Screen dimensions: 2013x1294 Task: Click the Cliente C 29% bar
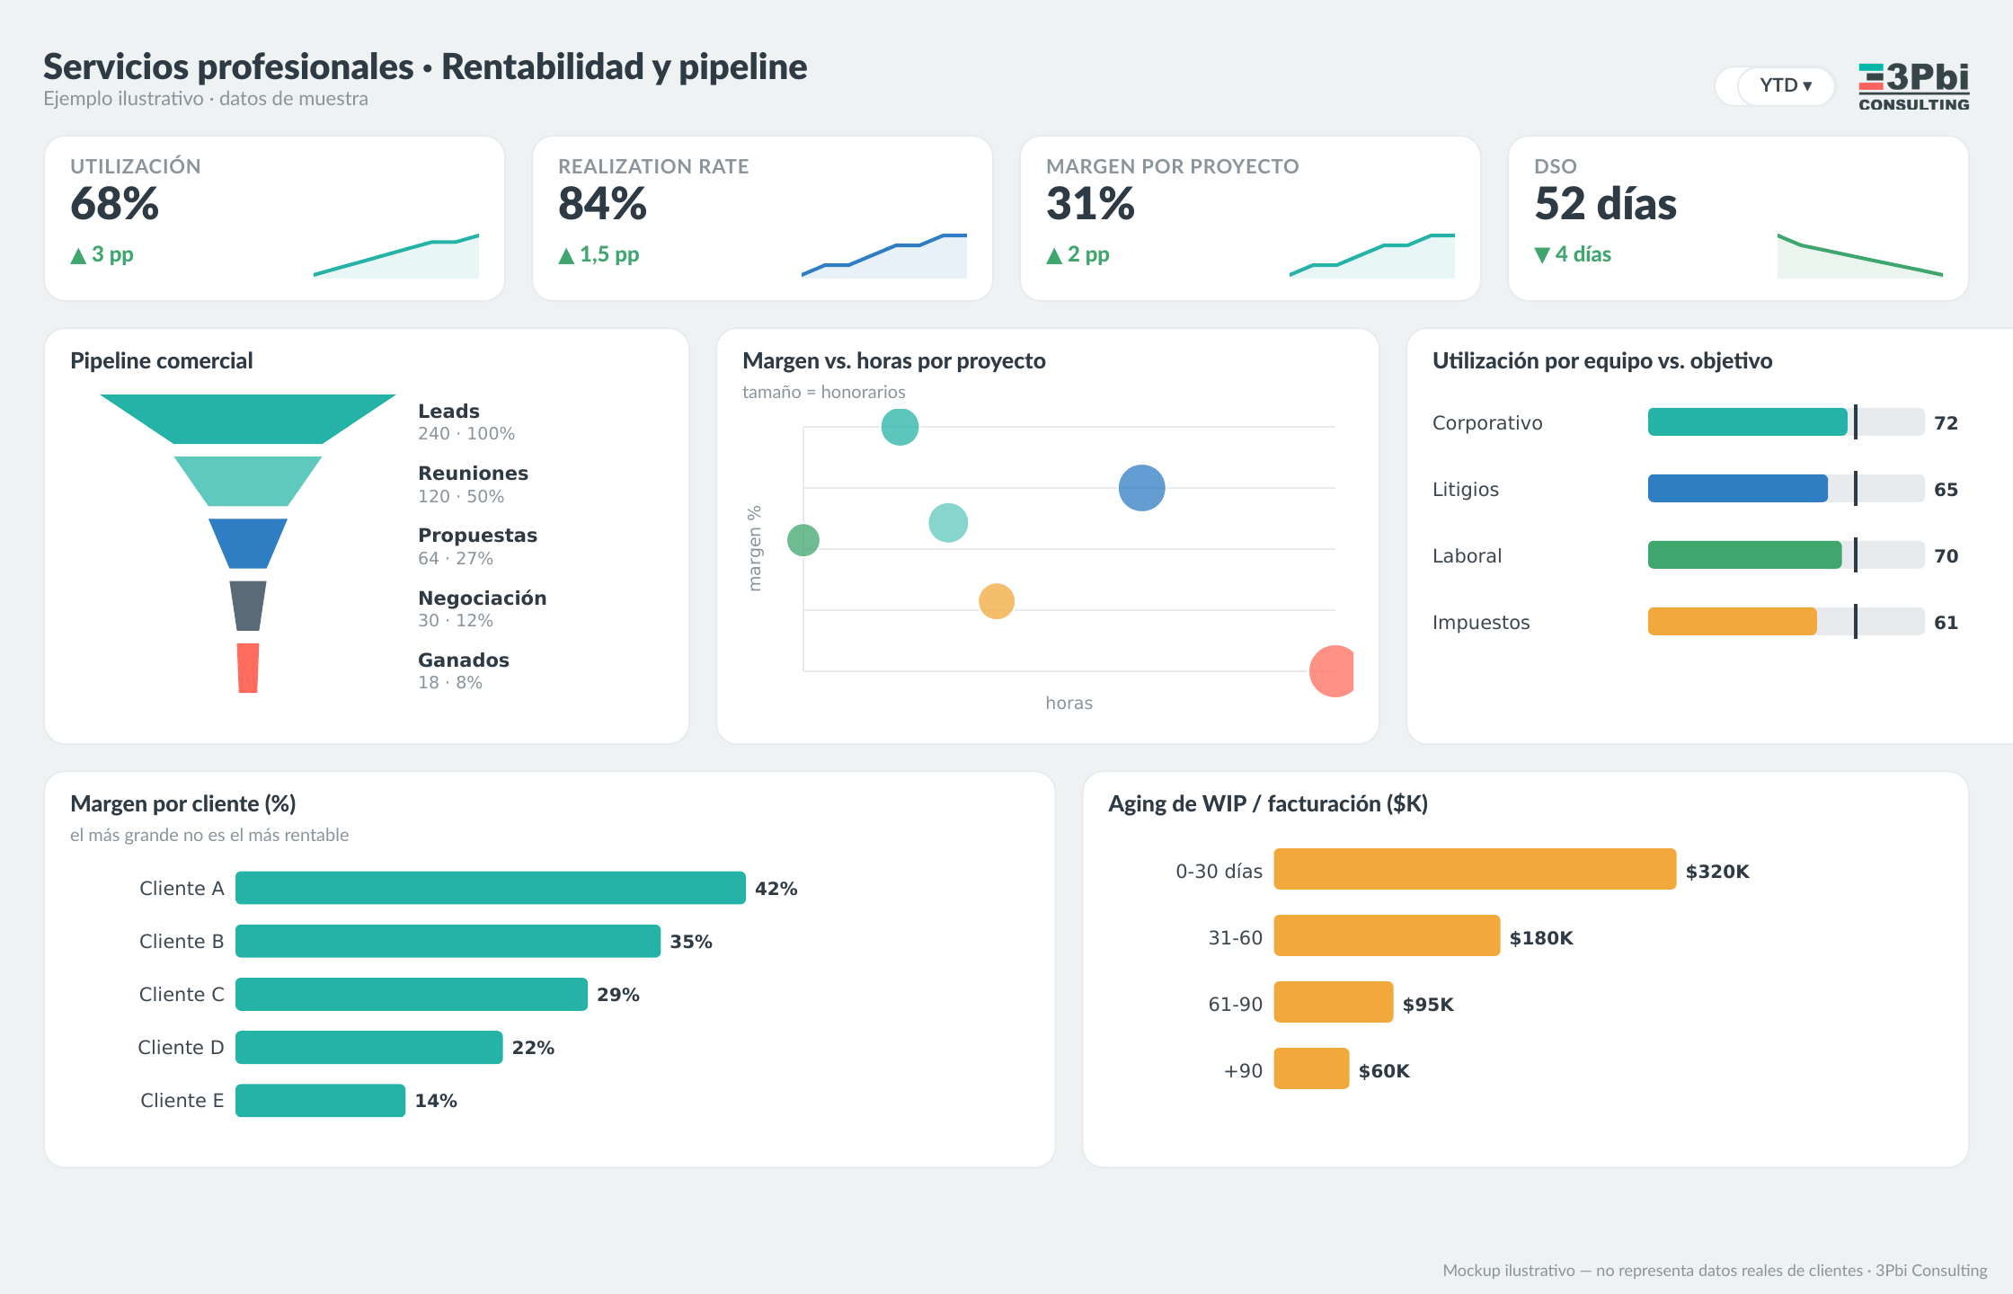(x=412, y=994)
